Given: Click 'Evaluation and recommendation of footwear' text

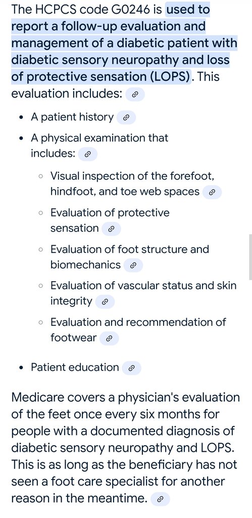Looking at the screenshot, I should 138,330.
